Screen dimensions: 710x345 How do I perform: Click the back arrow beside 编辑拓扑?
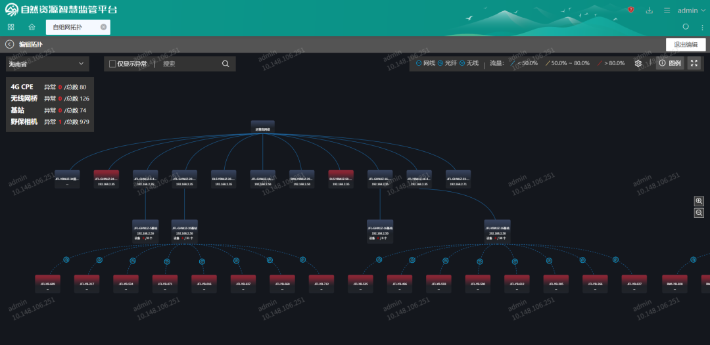[x=9, y=45]
